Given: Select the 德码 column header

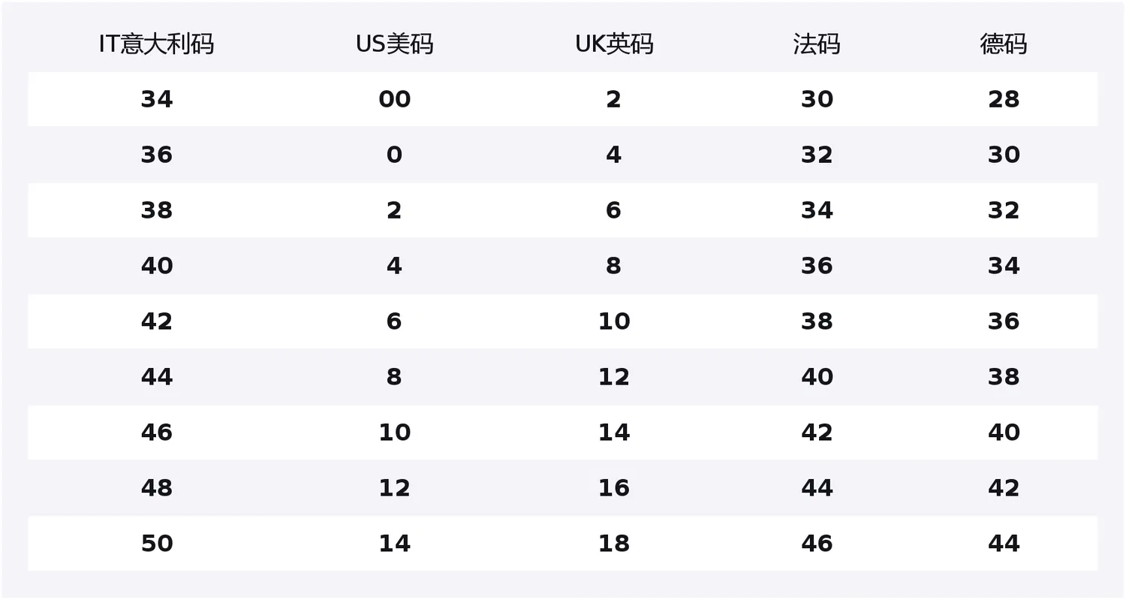Looking at the screenshot, I should coord(1004,44).
